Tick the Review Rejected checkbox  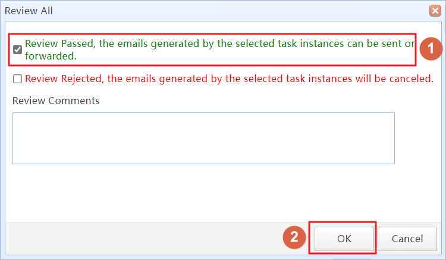[x=18, y=79]
